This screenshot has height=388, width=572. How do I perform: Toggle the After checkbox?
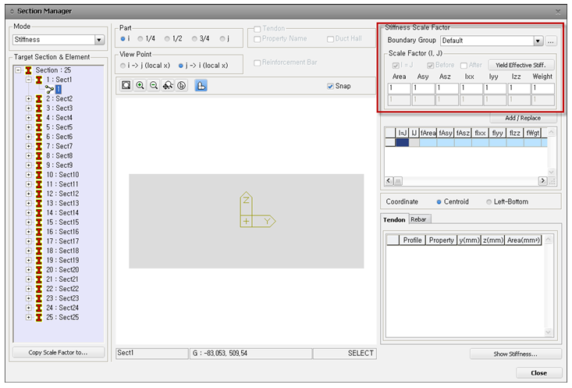[x=464, y=66]
